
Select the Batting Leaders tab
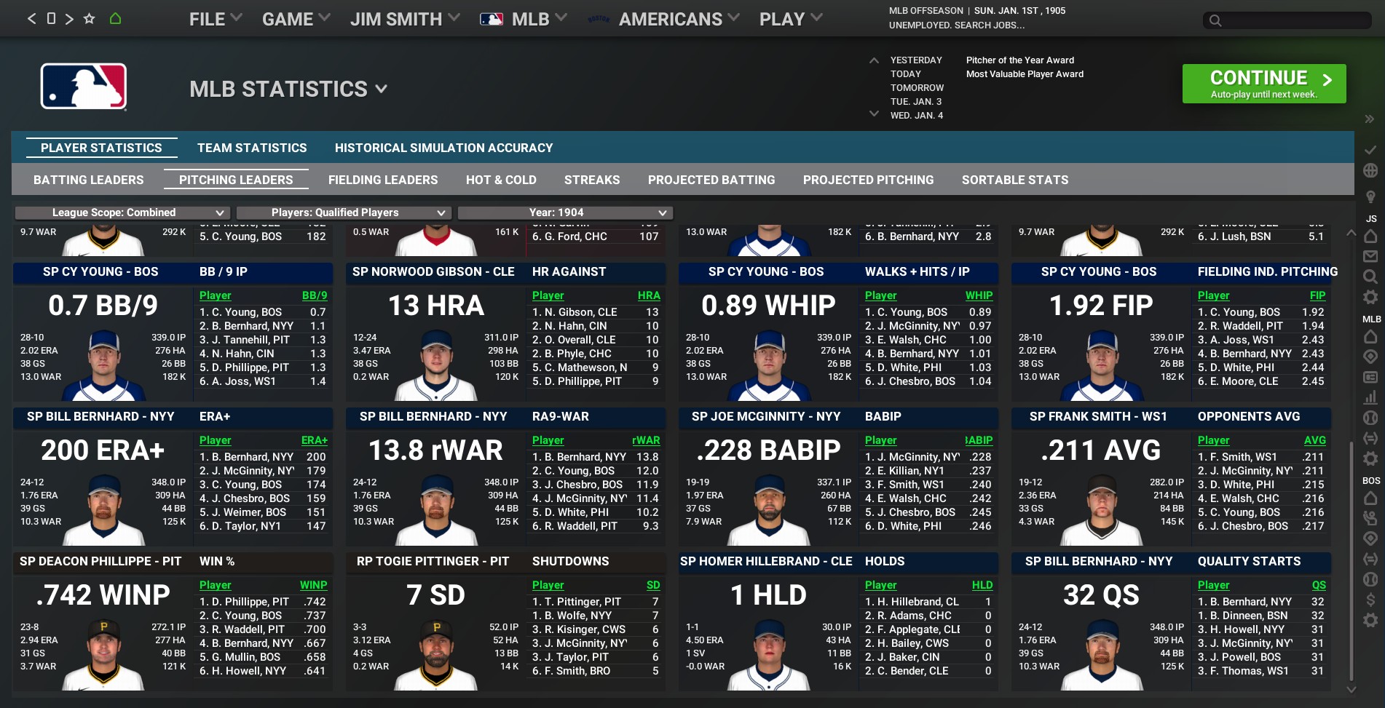pos(89,180)
